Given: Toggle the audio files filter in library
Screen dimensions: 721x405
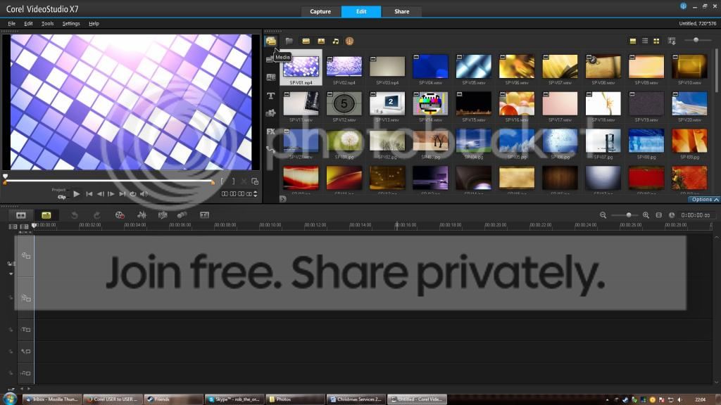Looking at the screenshot, I should tap(335, 41).
